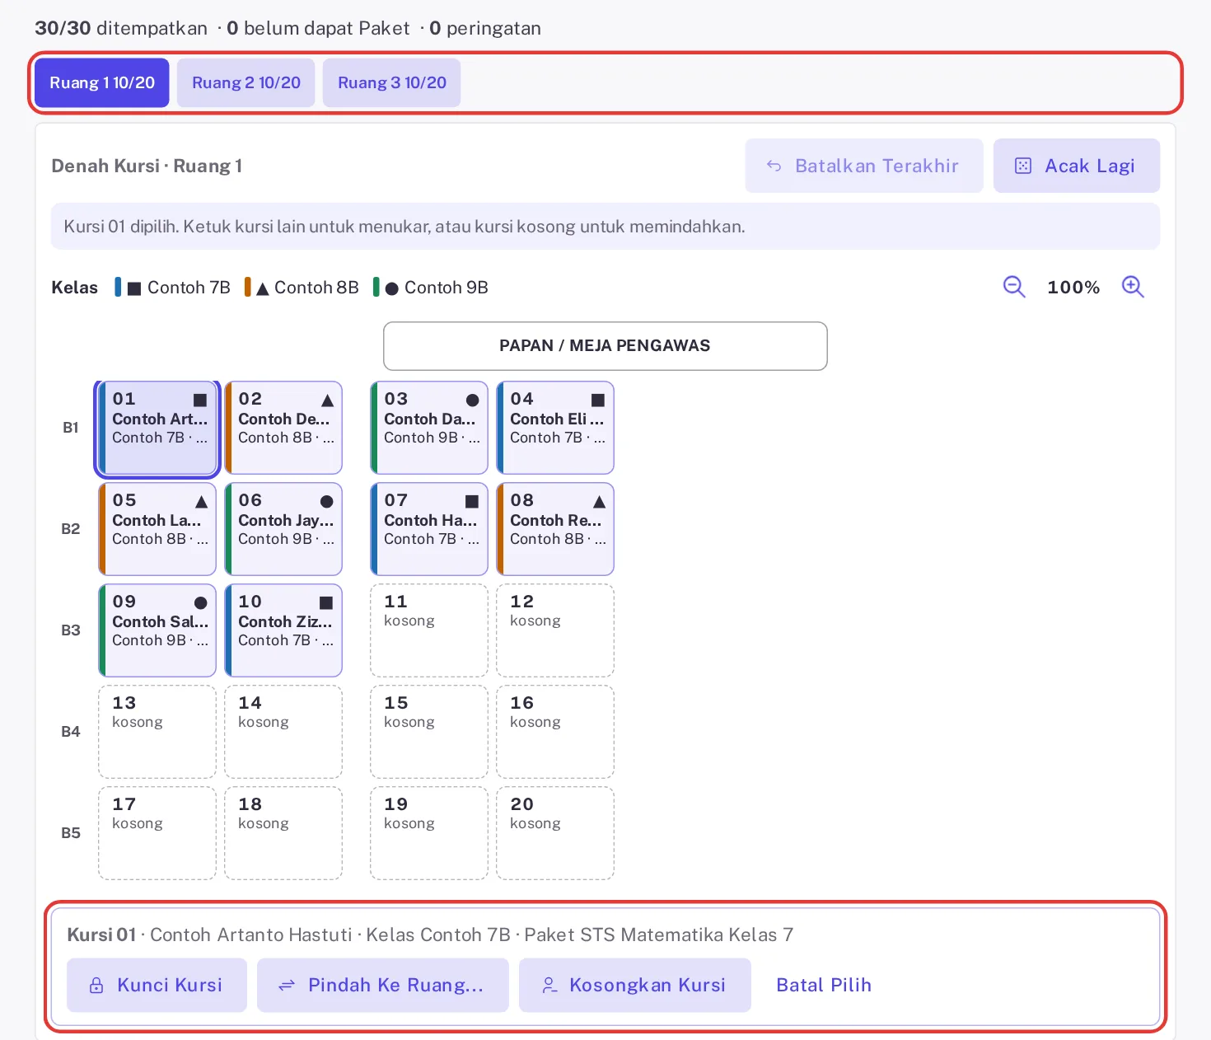
Task: Click the Contoh 7B class legend
Action: pyautogui.click(x=173, y=288)
